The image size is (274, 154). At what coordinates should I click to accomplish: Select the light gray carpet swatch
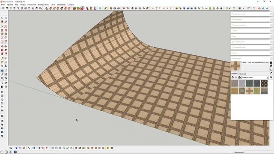pyautogui.click(x=242, y=83)
